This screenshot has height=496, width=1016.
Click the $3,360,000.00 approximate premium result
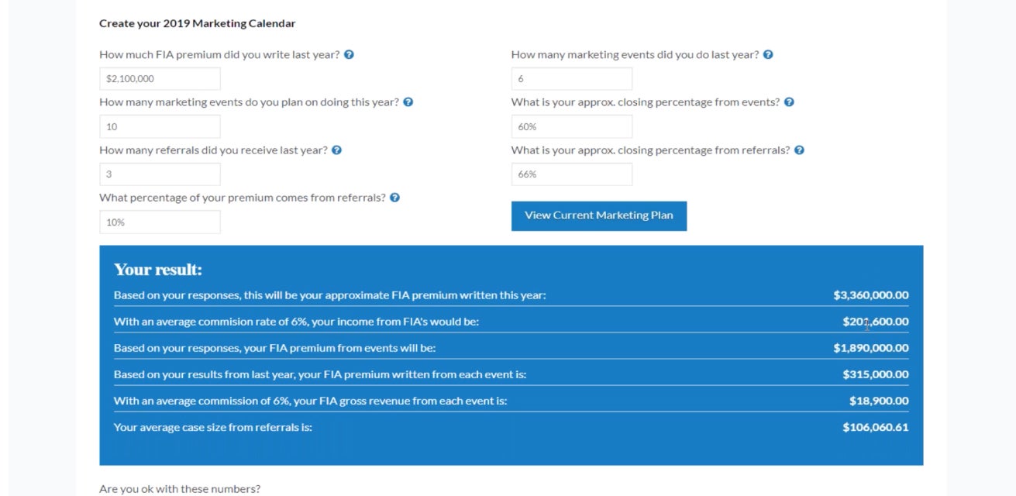click(870, 295)
